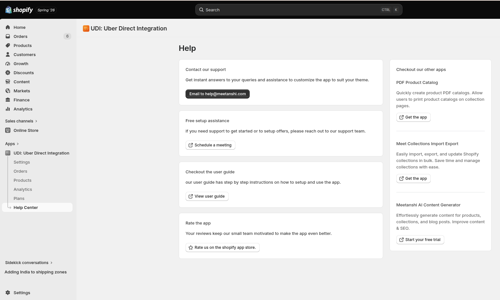Screen dimensions: 500x300
Task: Get the PDF Product Catalog app
Action: pos(413,117)
